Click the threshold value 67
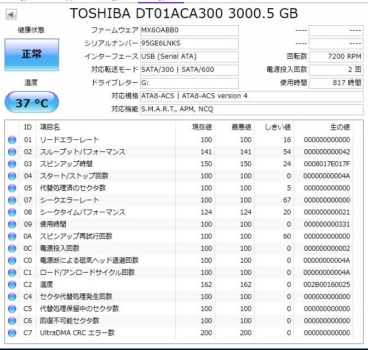This screenshot has width=368, height=350. point(287,200)
